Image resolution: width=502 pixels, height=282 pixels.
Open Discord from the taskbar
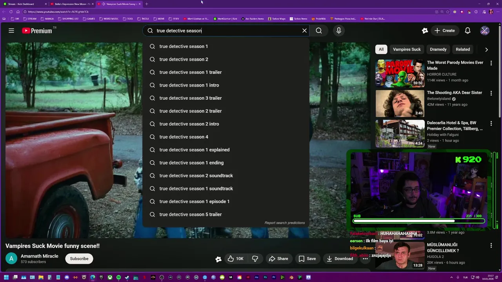pos(67,277)
